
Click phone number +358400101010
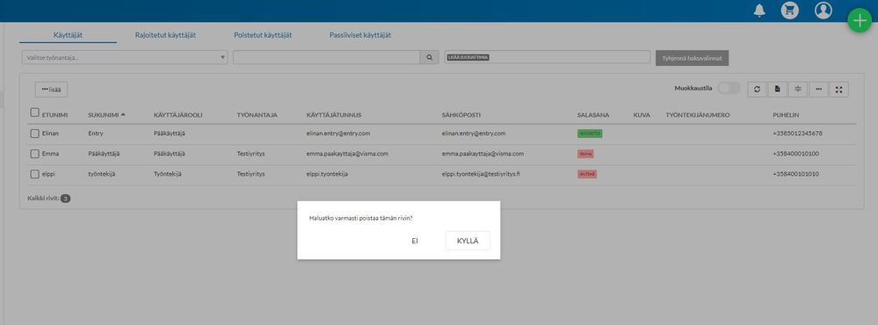795,174
